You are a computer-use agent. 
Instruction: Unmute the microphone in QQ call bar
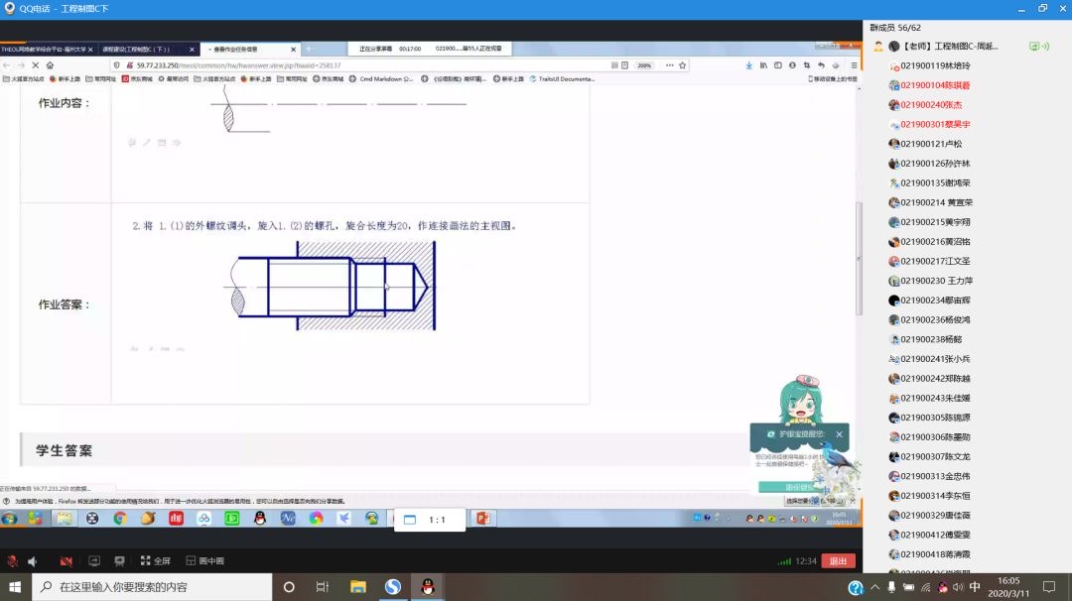14,560
